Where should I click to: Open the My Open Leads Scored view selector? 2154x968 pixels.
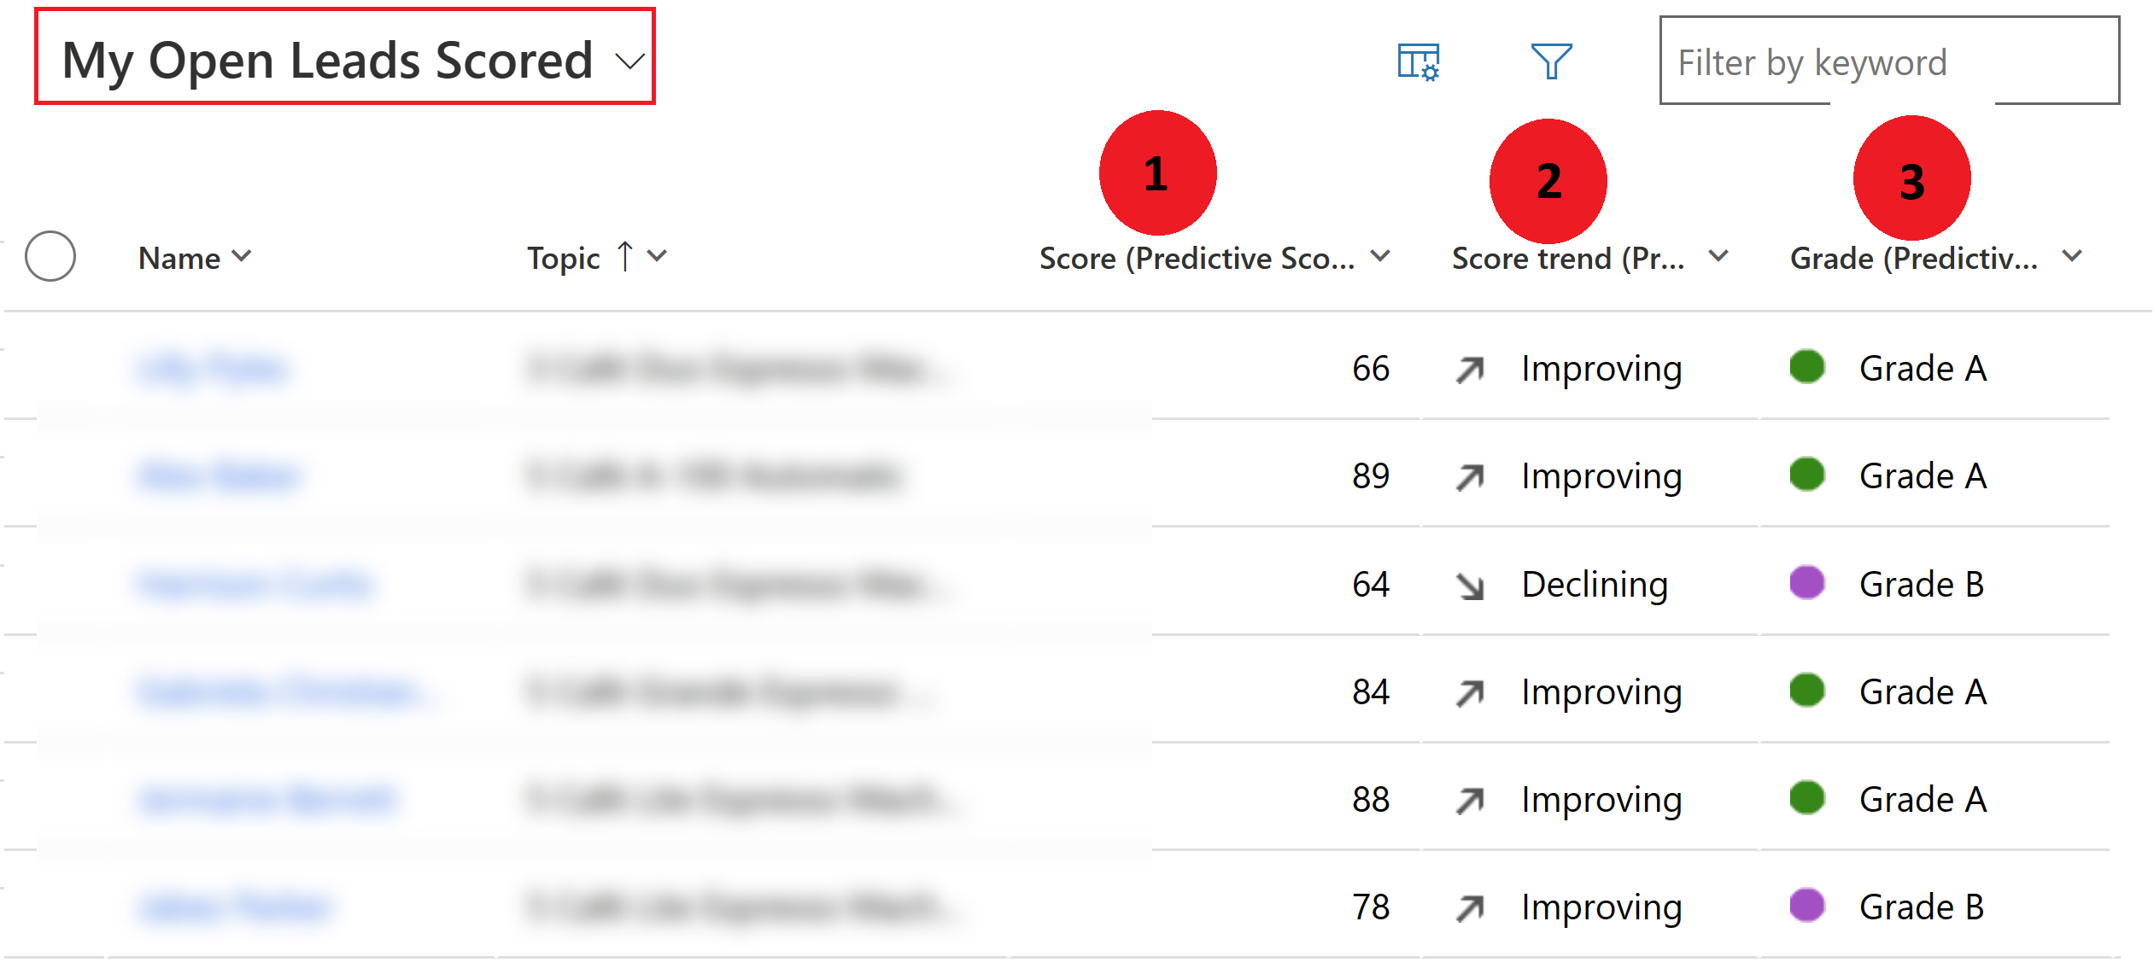(335, 61)
